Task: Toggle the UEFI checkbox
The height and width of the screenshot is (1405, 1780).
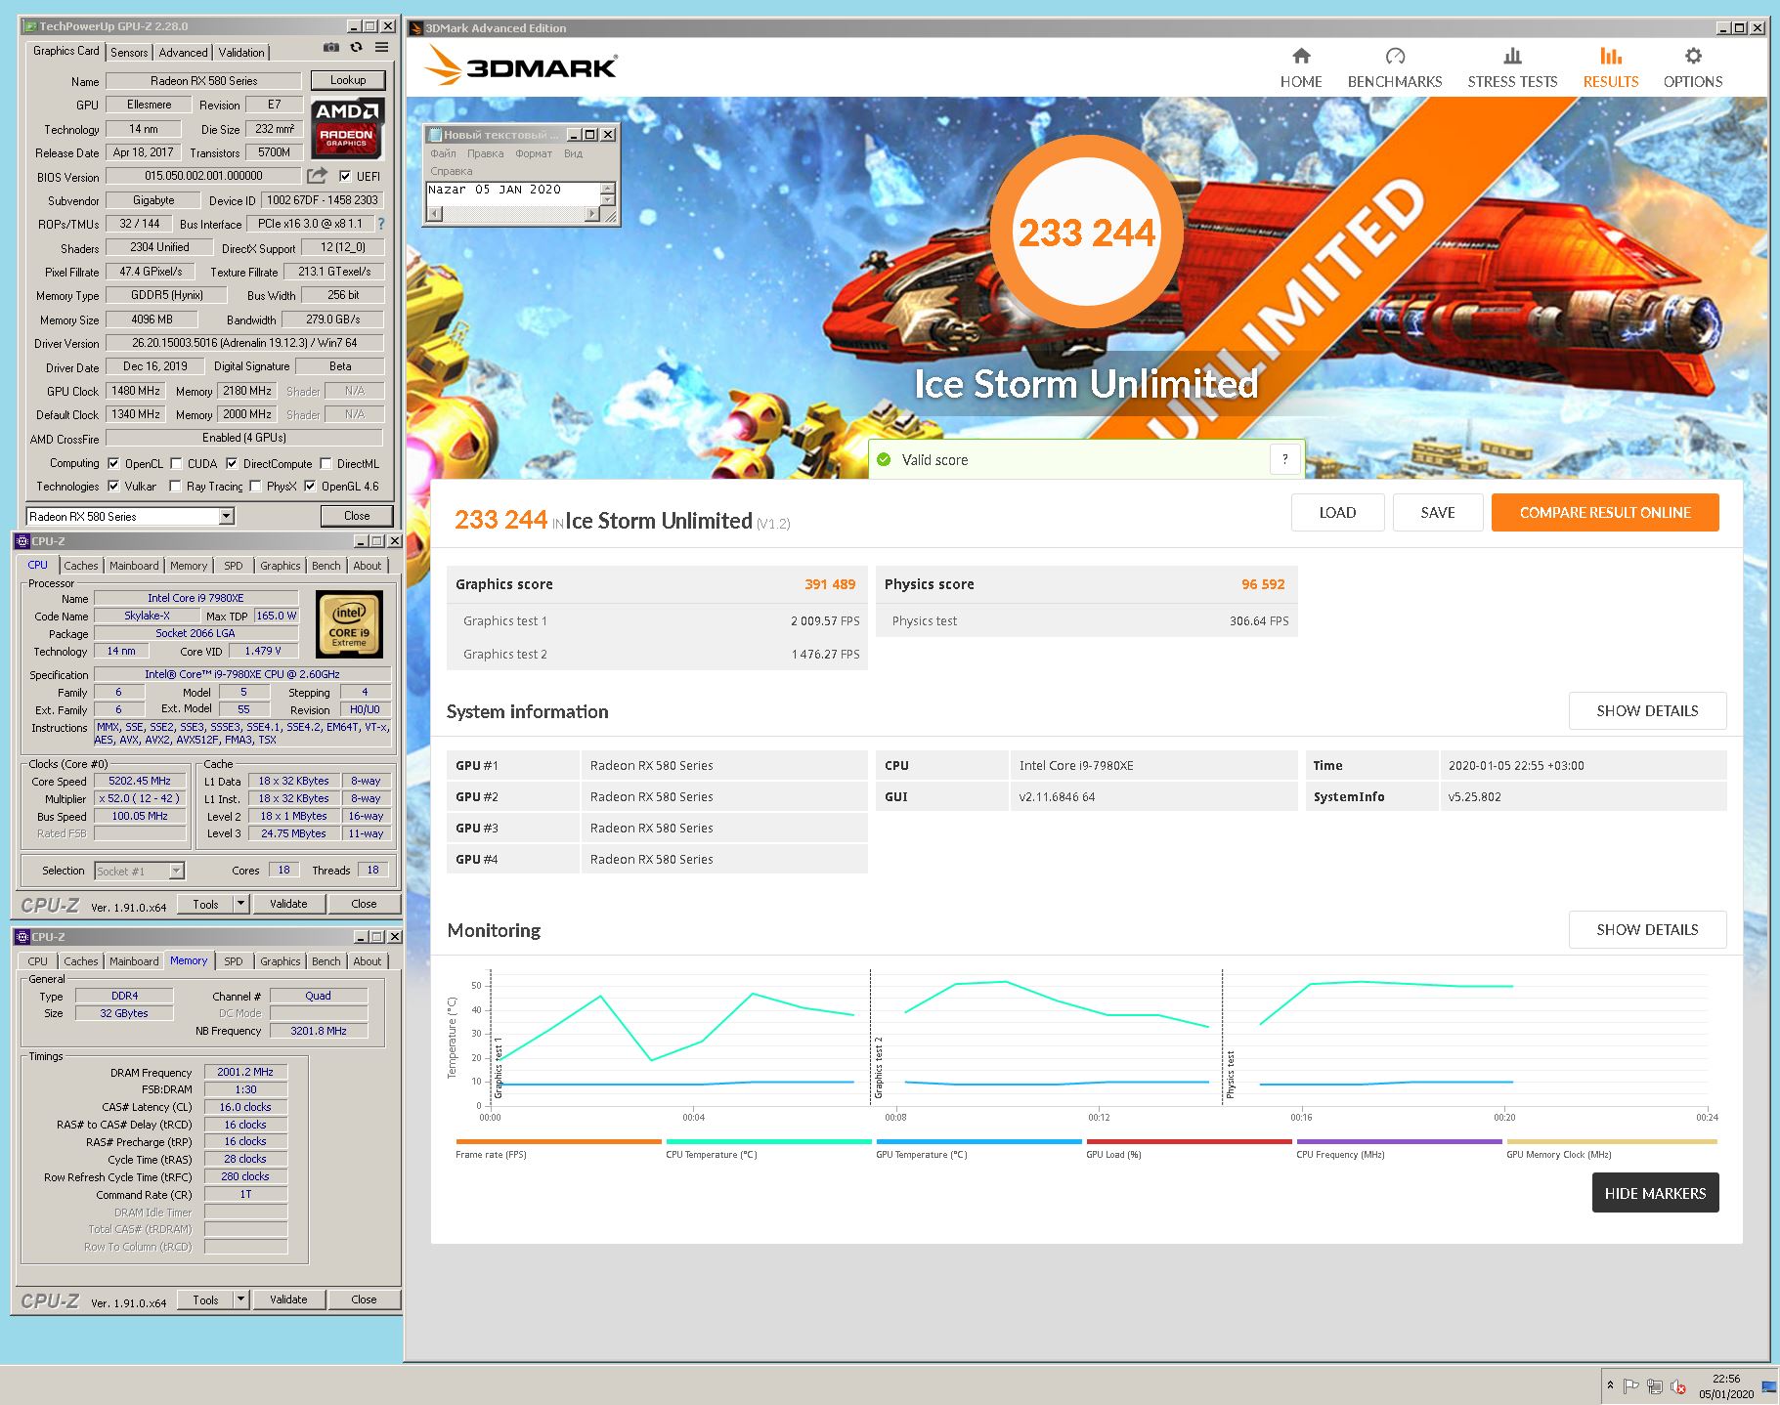Action: click(345, 176)
